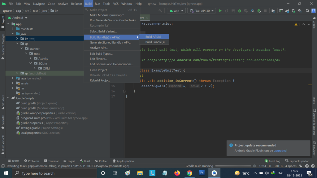
Task: Collapse the SQLite package node
Action: pyautogui.click(x=31, y=63)
